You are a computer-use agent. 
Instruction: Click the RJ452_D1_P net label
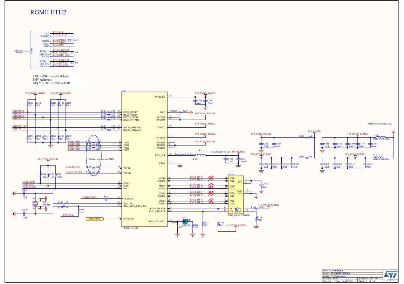pyautogui.click(x=196, y=177)
